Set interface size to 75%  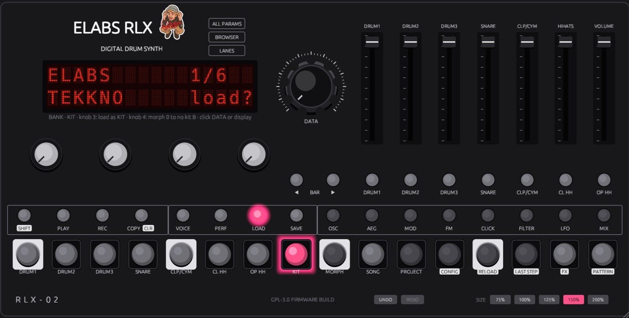pos(500,300)
